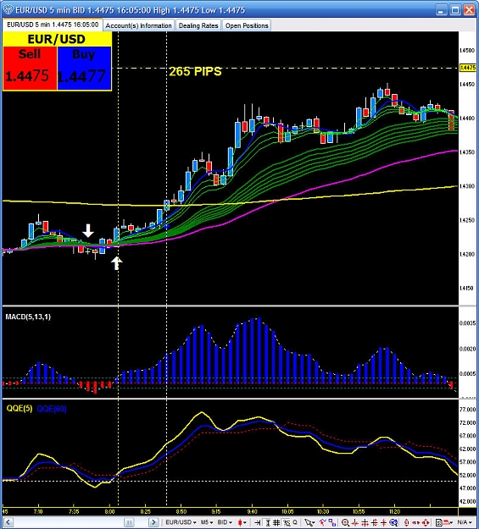Expand the chart type dropdown arrow beside the candlestick
This screenshot has width=479, height=529.
(x=245, y=522)
